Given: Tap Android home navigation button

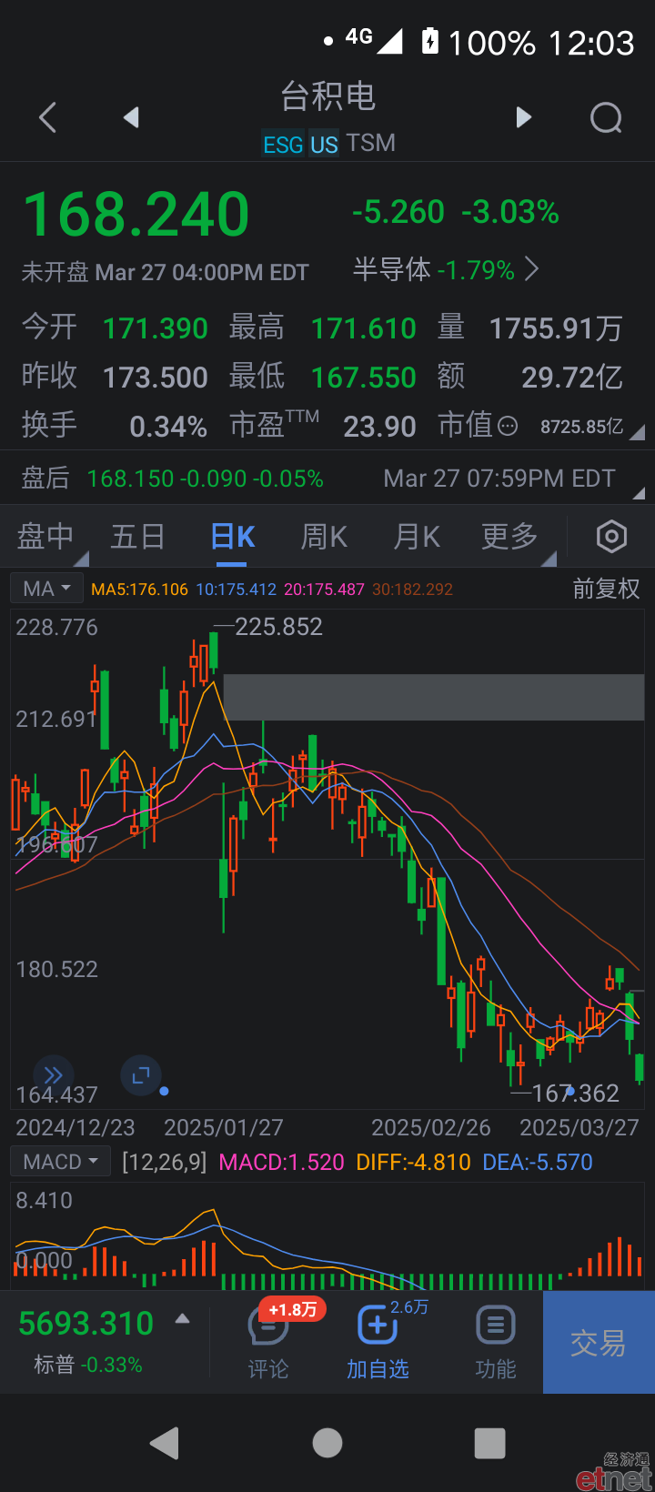Looking at the screenshot, I should click(x=327, y=1443).
